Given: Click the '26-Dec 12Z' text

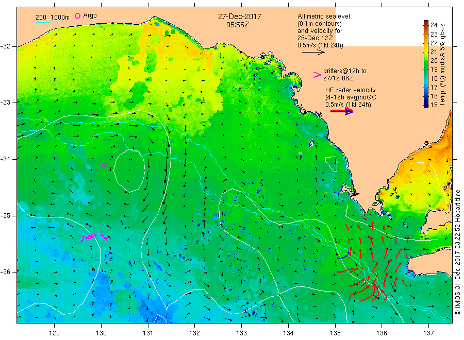Looking at the screenshot, I should (315, 38).
